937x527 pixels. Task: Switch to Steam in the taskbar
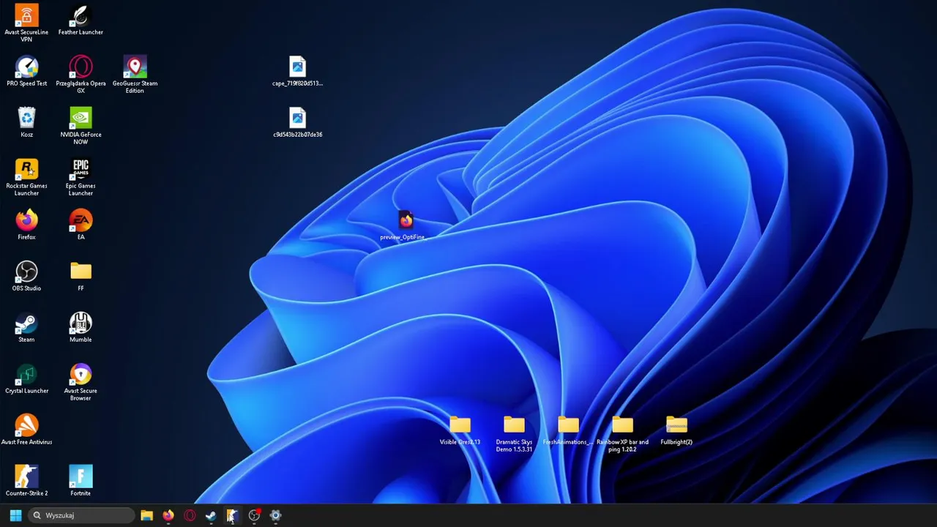pyautogui.click(x=211, y=515)
